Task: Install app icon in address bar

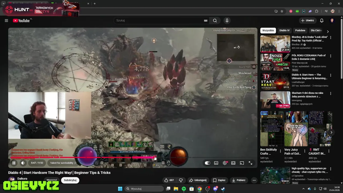Action: pos(276,11)
